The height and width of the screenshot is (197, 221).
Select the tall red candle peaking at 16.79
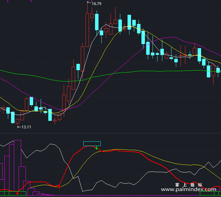(87, 30)
